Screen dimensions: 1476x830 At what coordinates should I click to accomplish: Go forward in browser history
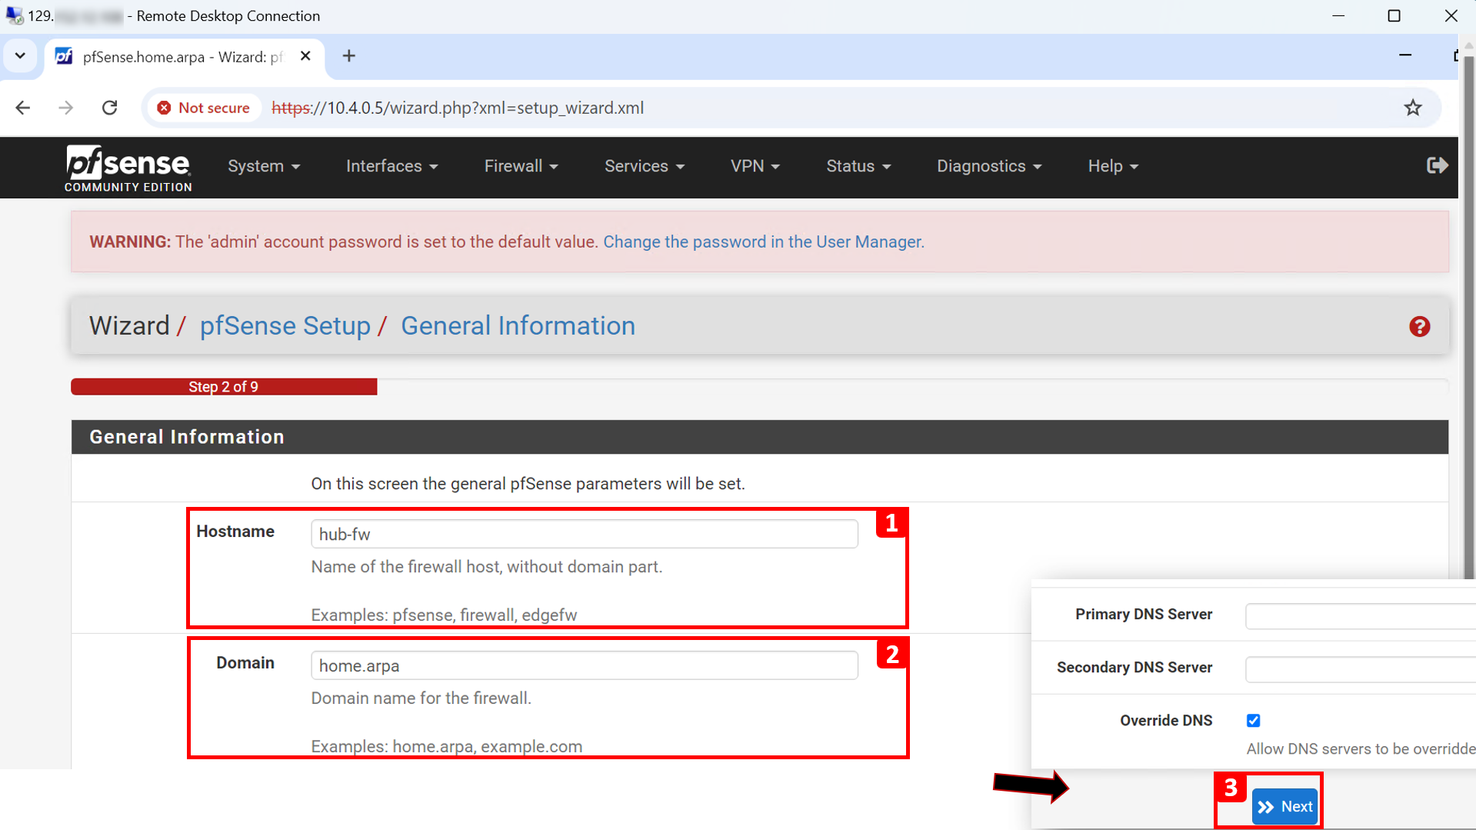coord(66,108)
